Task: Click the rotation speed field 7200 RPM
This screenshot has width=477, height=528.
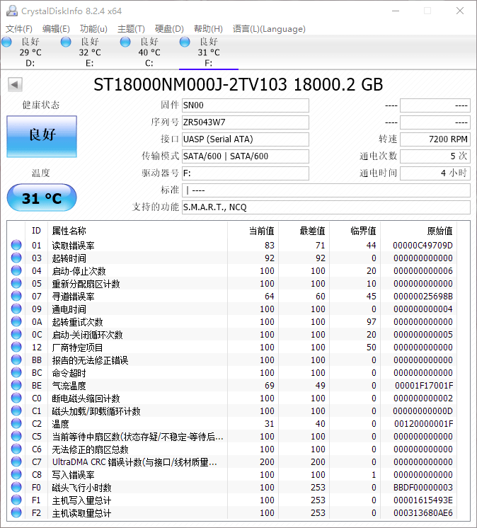Action: pos(435,139)
